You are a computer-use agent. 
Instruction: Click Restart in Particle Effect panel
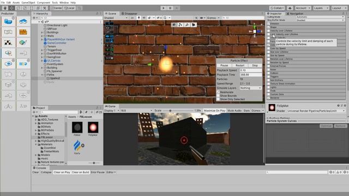click(240, 65)
